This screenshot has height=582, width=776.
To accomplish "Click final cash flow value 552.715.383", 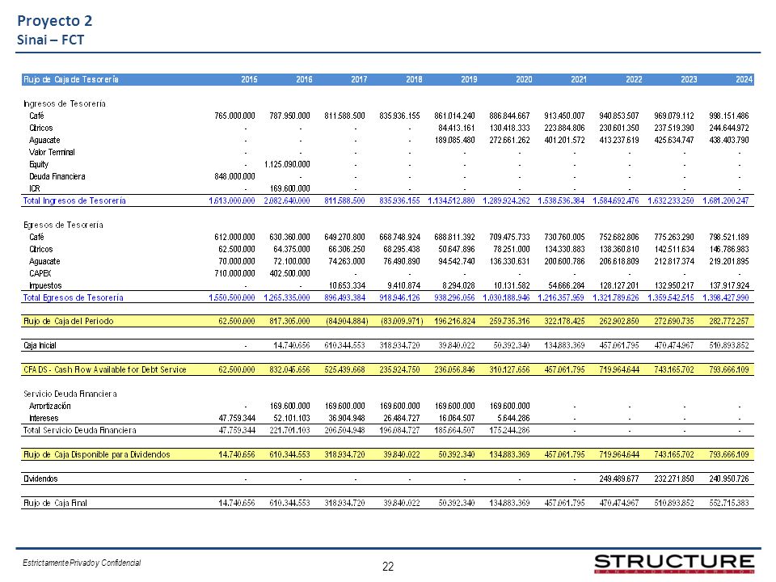I will tap(729, 503).
